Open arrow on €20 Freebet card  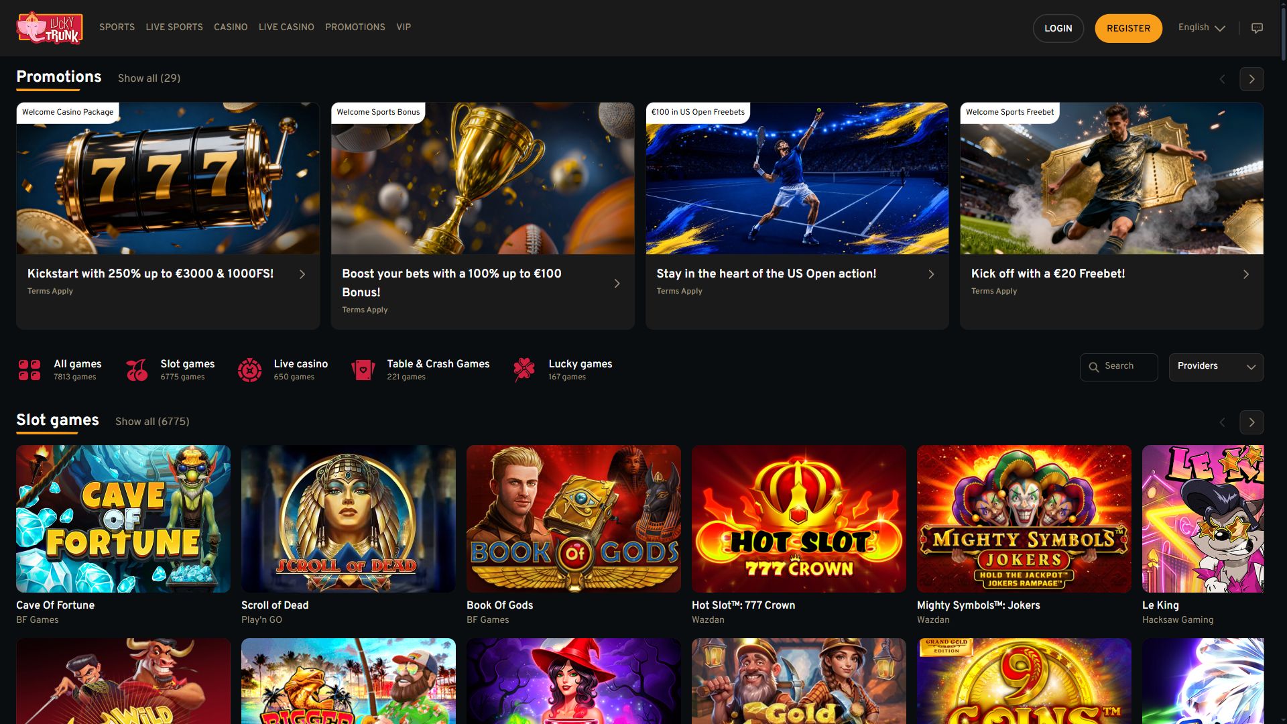(x=1246, y=274)
